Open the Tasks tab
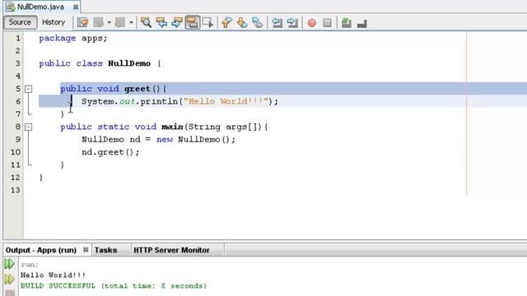This screenshot has height=296, width=527. tap(105, 250)
